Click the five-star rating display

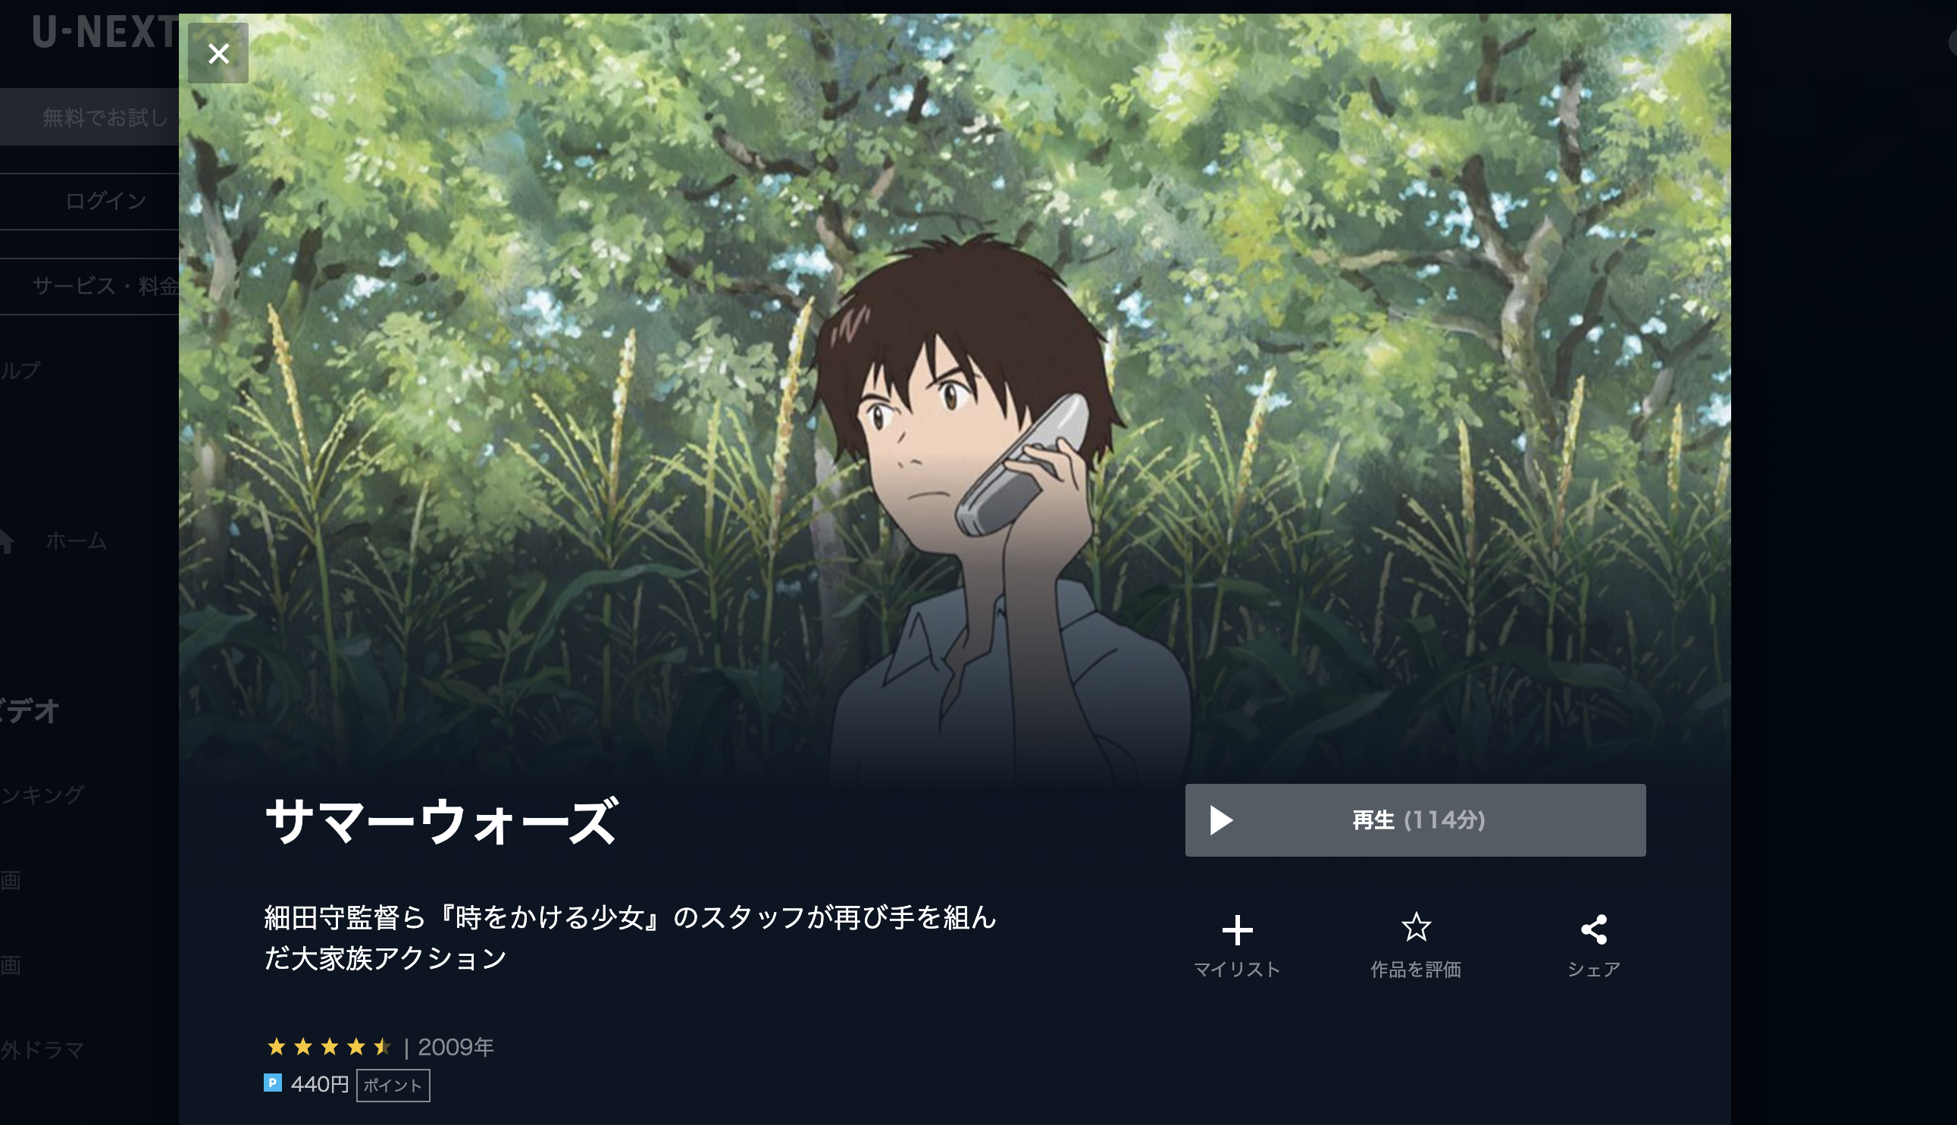[x=329, y=1047]
